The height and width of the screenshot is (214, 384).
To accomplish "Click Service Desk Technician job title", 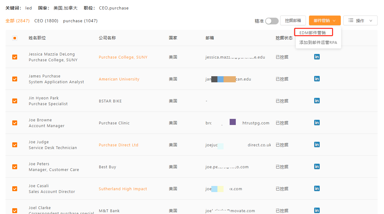I will (53, 148).
